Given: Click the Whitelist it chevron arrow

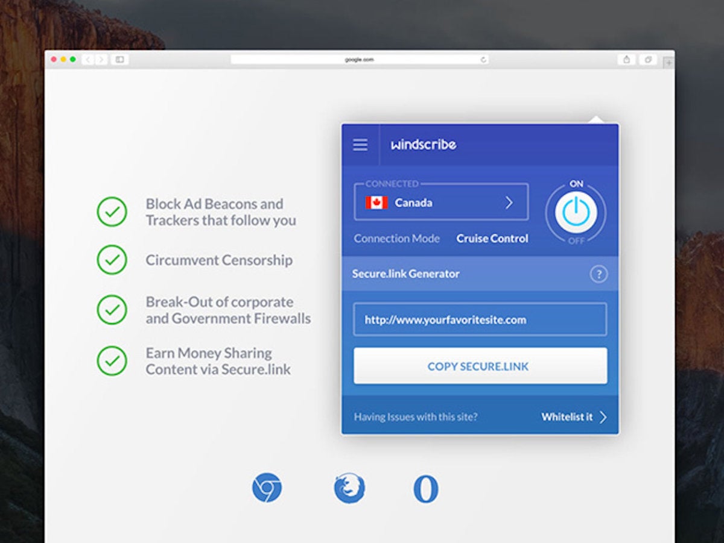Looking at the screenshot, I should (603, 417).
